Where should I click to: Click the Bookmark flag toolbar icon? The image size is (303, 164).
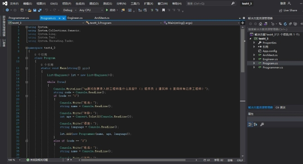pos(163,10)
